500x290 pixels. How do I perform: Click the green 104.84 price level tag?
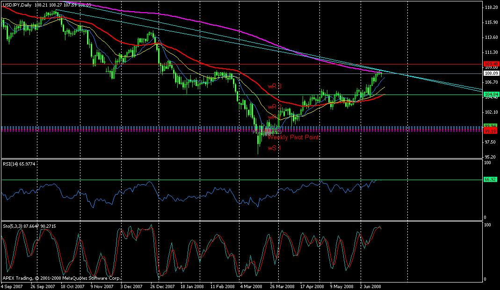coord(490,94)
